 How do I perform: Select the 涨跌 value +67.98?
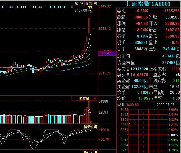pos(142,23)
